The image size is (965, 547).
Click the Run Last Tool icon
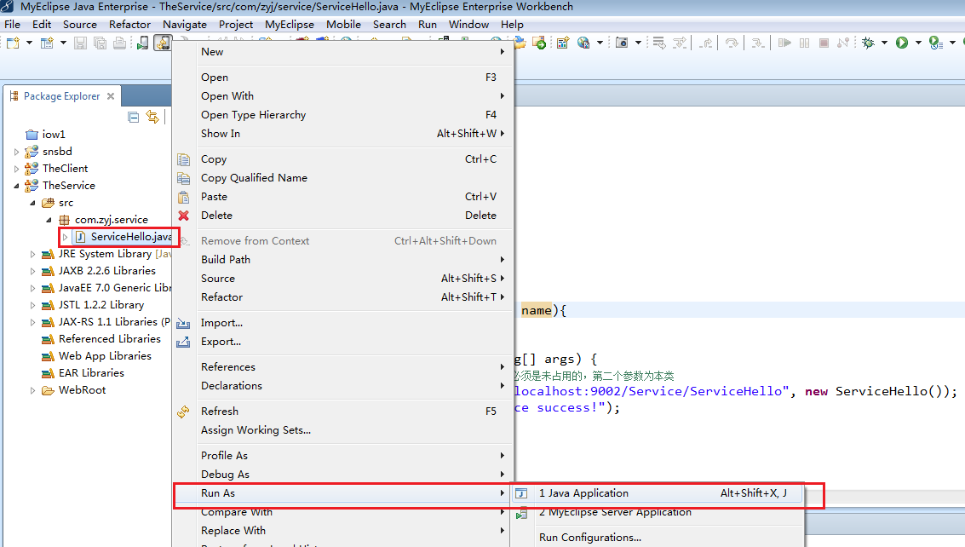935,43
